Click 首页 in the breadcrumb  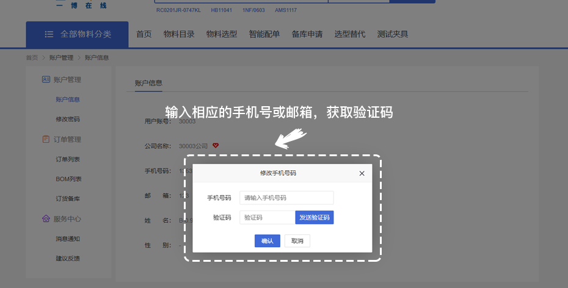coord(32,57)
